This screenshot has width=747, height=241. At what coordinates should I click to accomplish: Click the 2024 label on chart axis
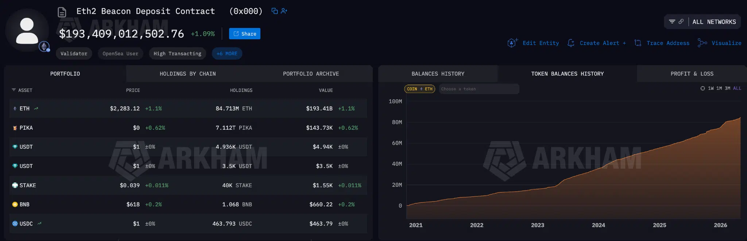598,225
